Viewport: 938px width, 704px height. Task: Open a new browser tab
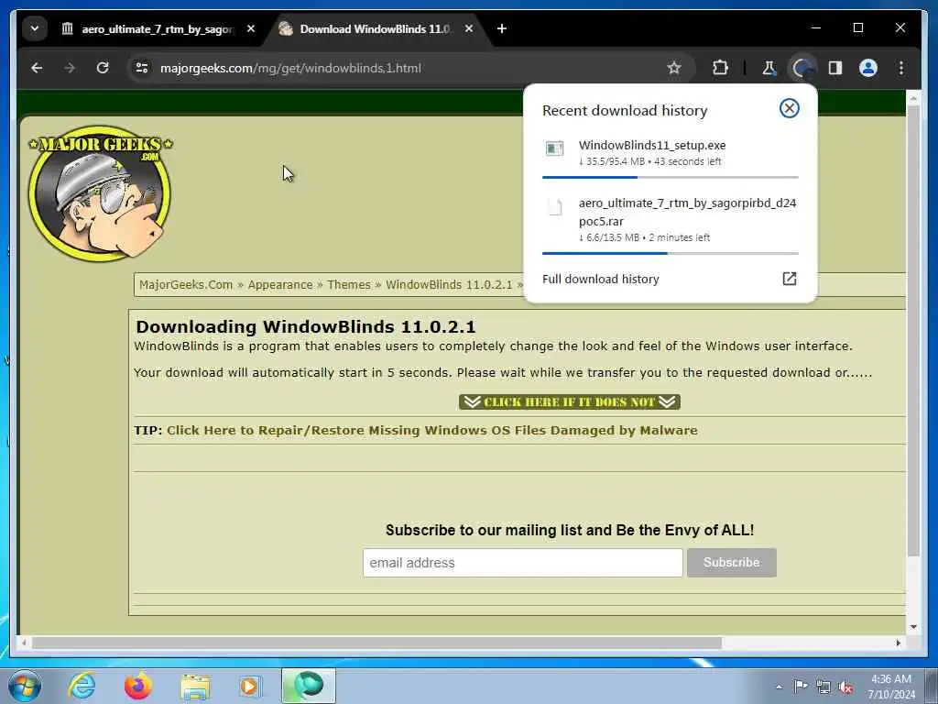pos(502,28)
